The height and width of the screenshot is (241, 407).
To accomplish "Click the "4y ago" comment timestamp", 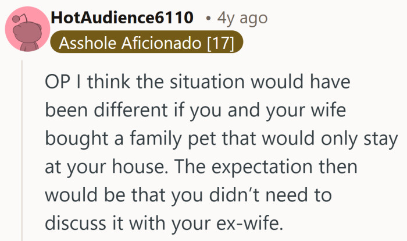I will click(x=242, y=18).
